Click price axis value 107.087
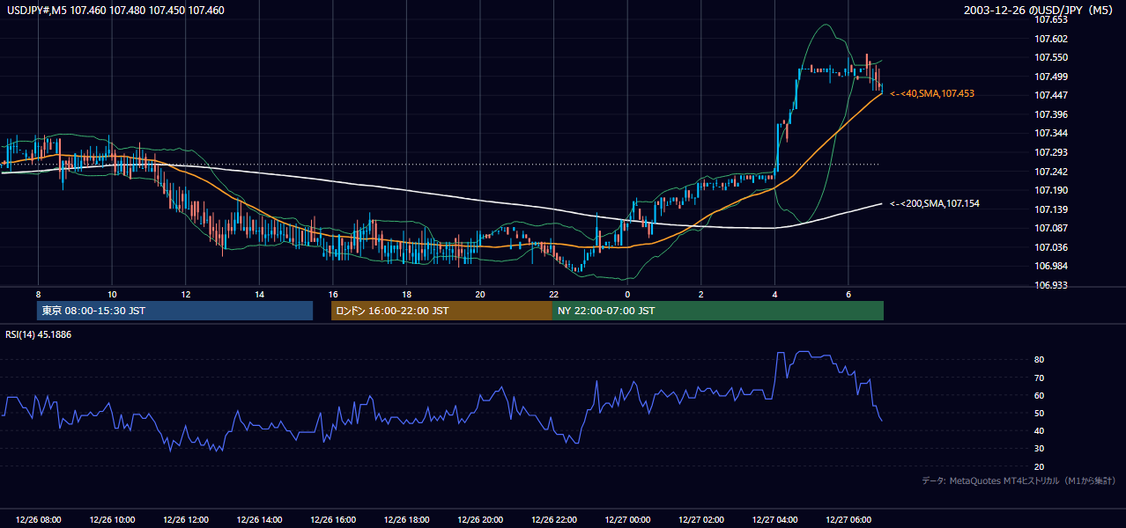The image size is (1126, 528). click(1050, 228)
